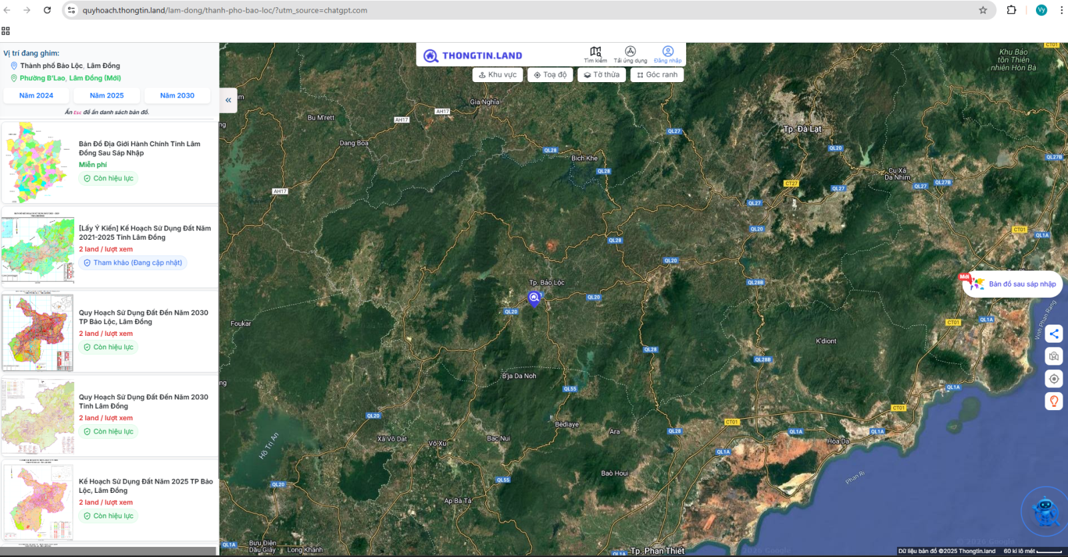Click the orange lightbulb tips icon

click(x=1053, y=401)
